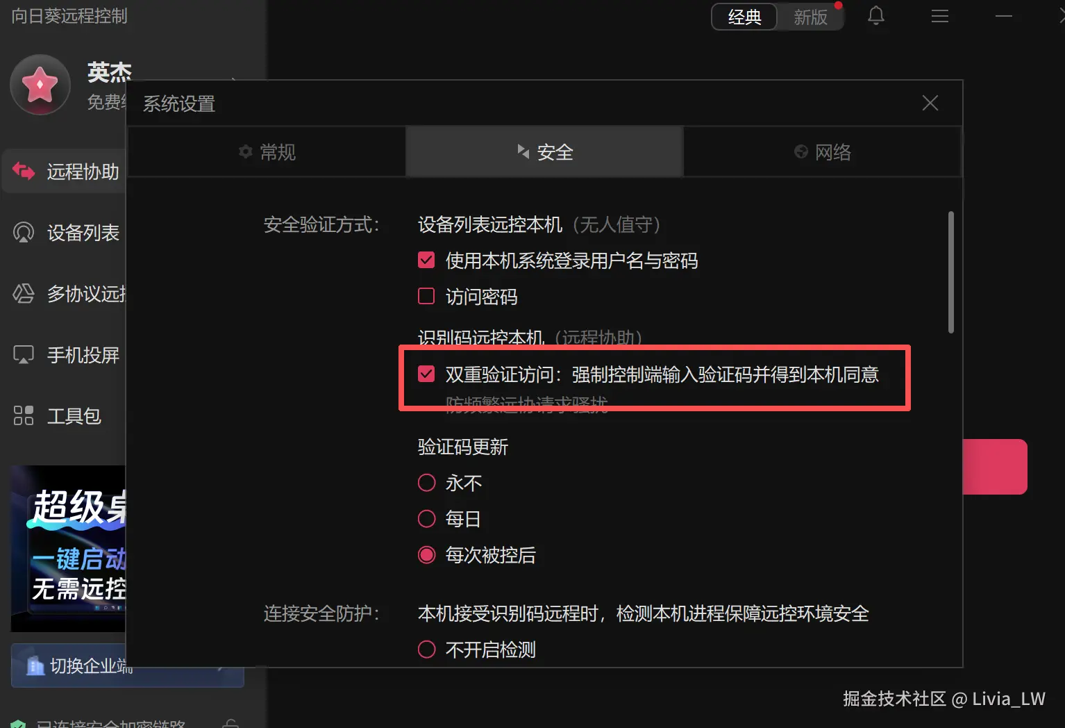Screen dimensions: 1065x728
Task: Click the 安全验证方式 label
Action: coord(321,224)
